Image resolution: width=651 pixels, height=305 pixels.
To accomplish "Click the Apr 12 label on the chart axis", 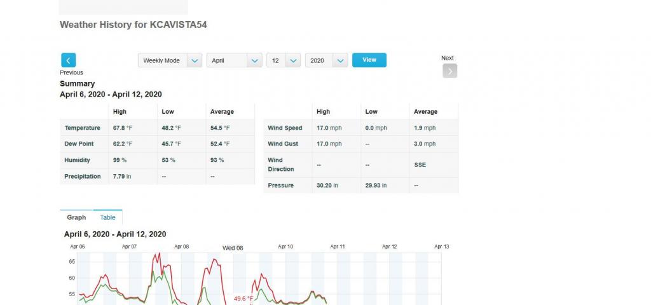I will tap(390, 247).
